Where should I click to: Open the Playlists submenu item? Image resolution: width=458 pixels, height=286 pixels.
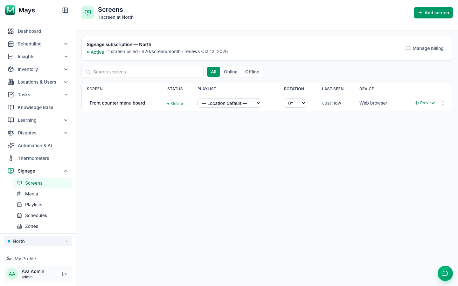43,205
